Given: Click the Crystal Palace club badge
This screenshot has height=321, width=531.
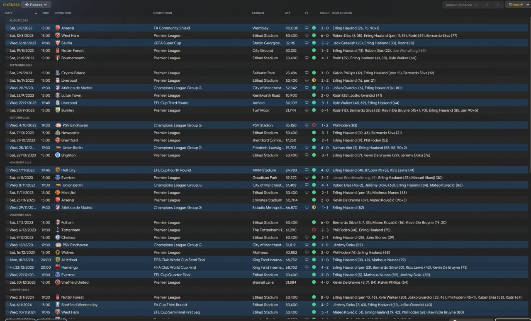Looking at the screenshot, I should point(58,73).
